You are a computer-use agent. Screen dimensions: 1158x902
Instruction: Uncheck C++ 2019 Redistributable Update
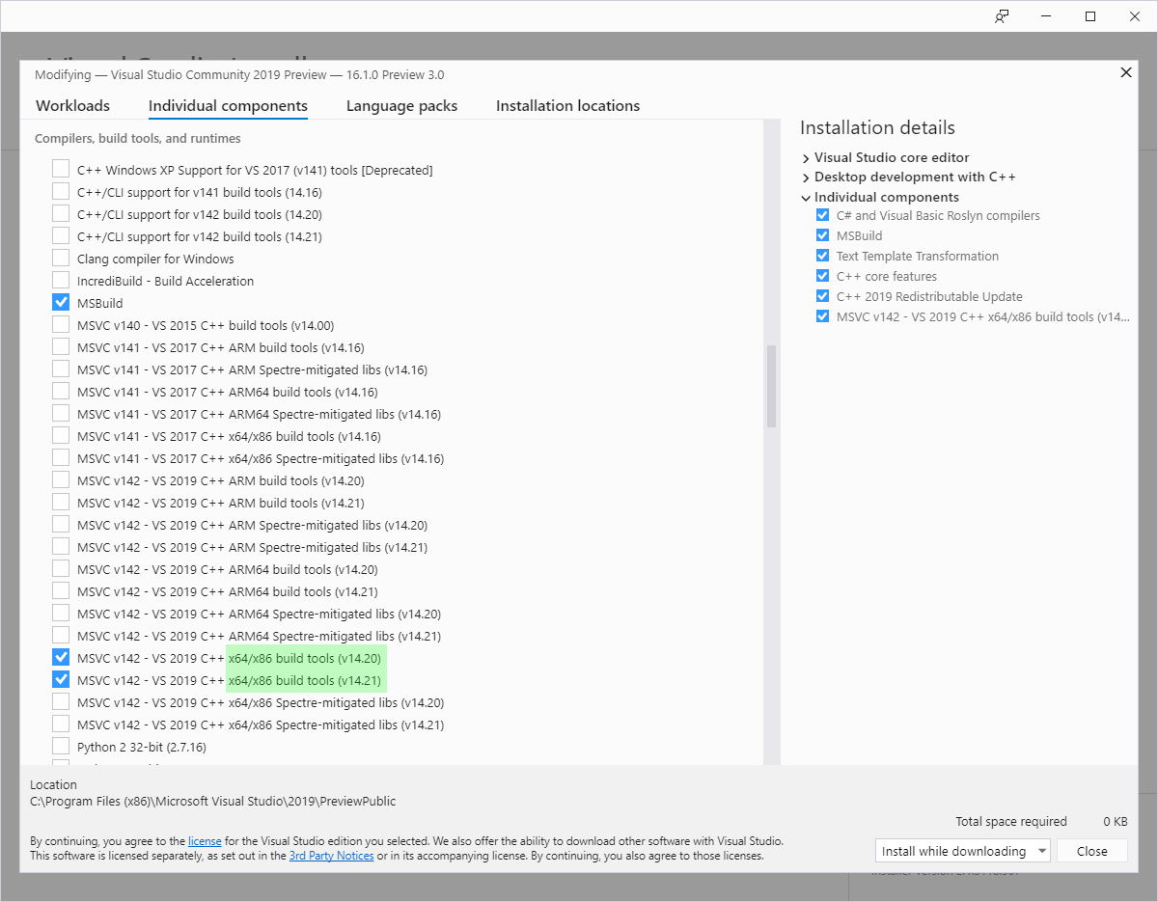point(822,296)
